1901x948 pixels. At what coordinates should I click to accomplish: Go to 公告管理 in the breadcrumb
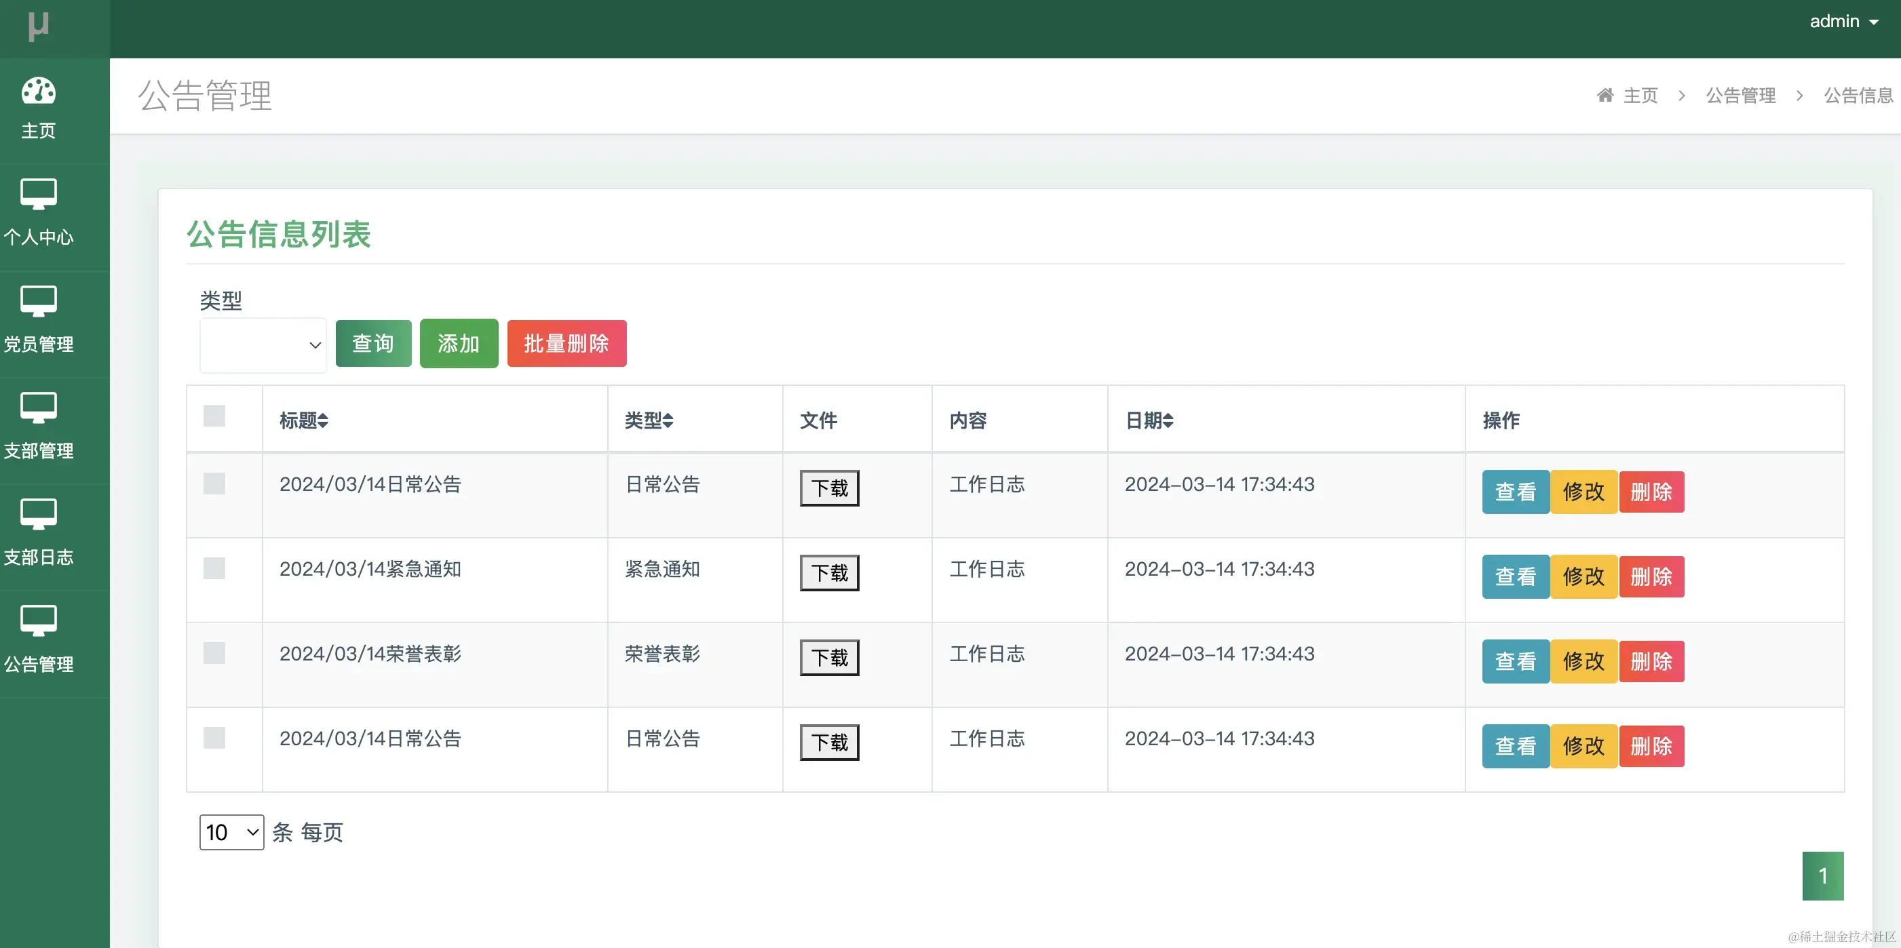pyautogui.click(x=1740, y=95)
